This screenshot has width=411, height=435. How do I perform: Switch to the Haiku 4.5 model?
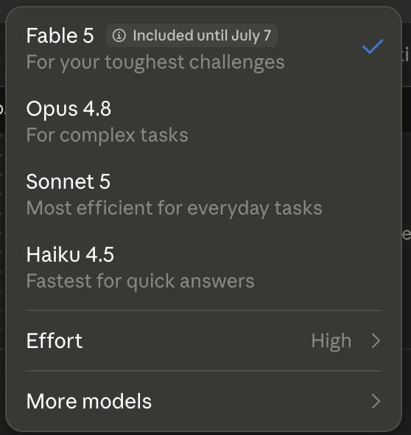(204, 268)
